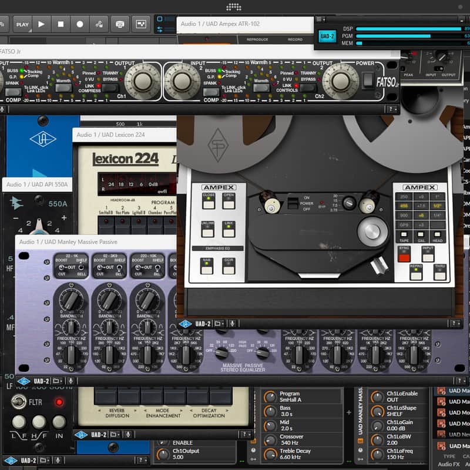The width and height of the screenshot is (470, 470).
Task: Click the folder icon in the Manley UAD-2 footer
Action: coord(58,381)
